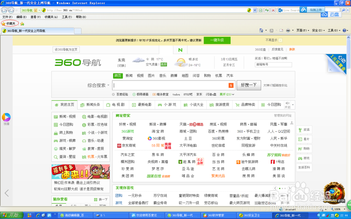The image size is (351, 219).
Task: Close the corner 1元买黄金 advertisement
Action: point(330,70)
